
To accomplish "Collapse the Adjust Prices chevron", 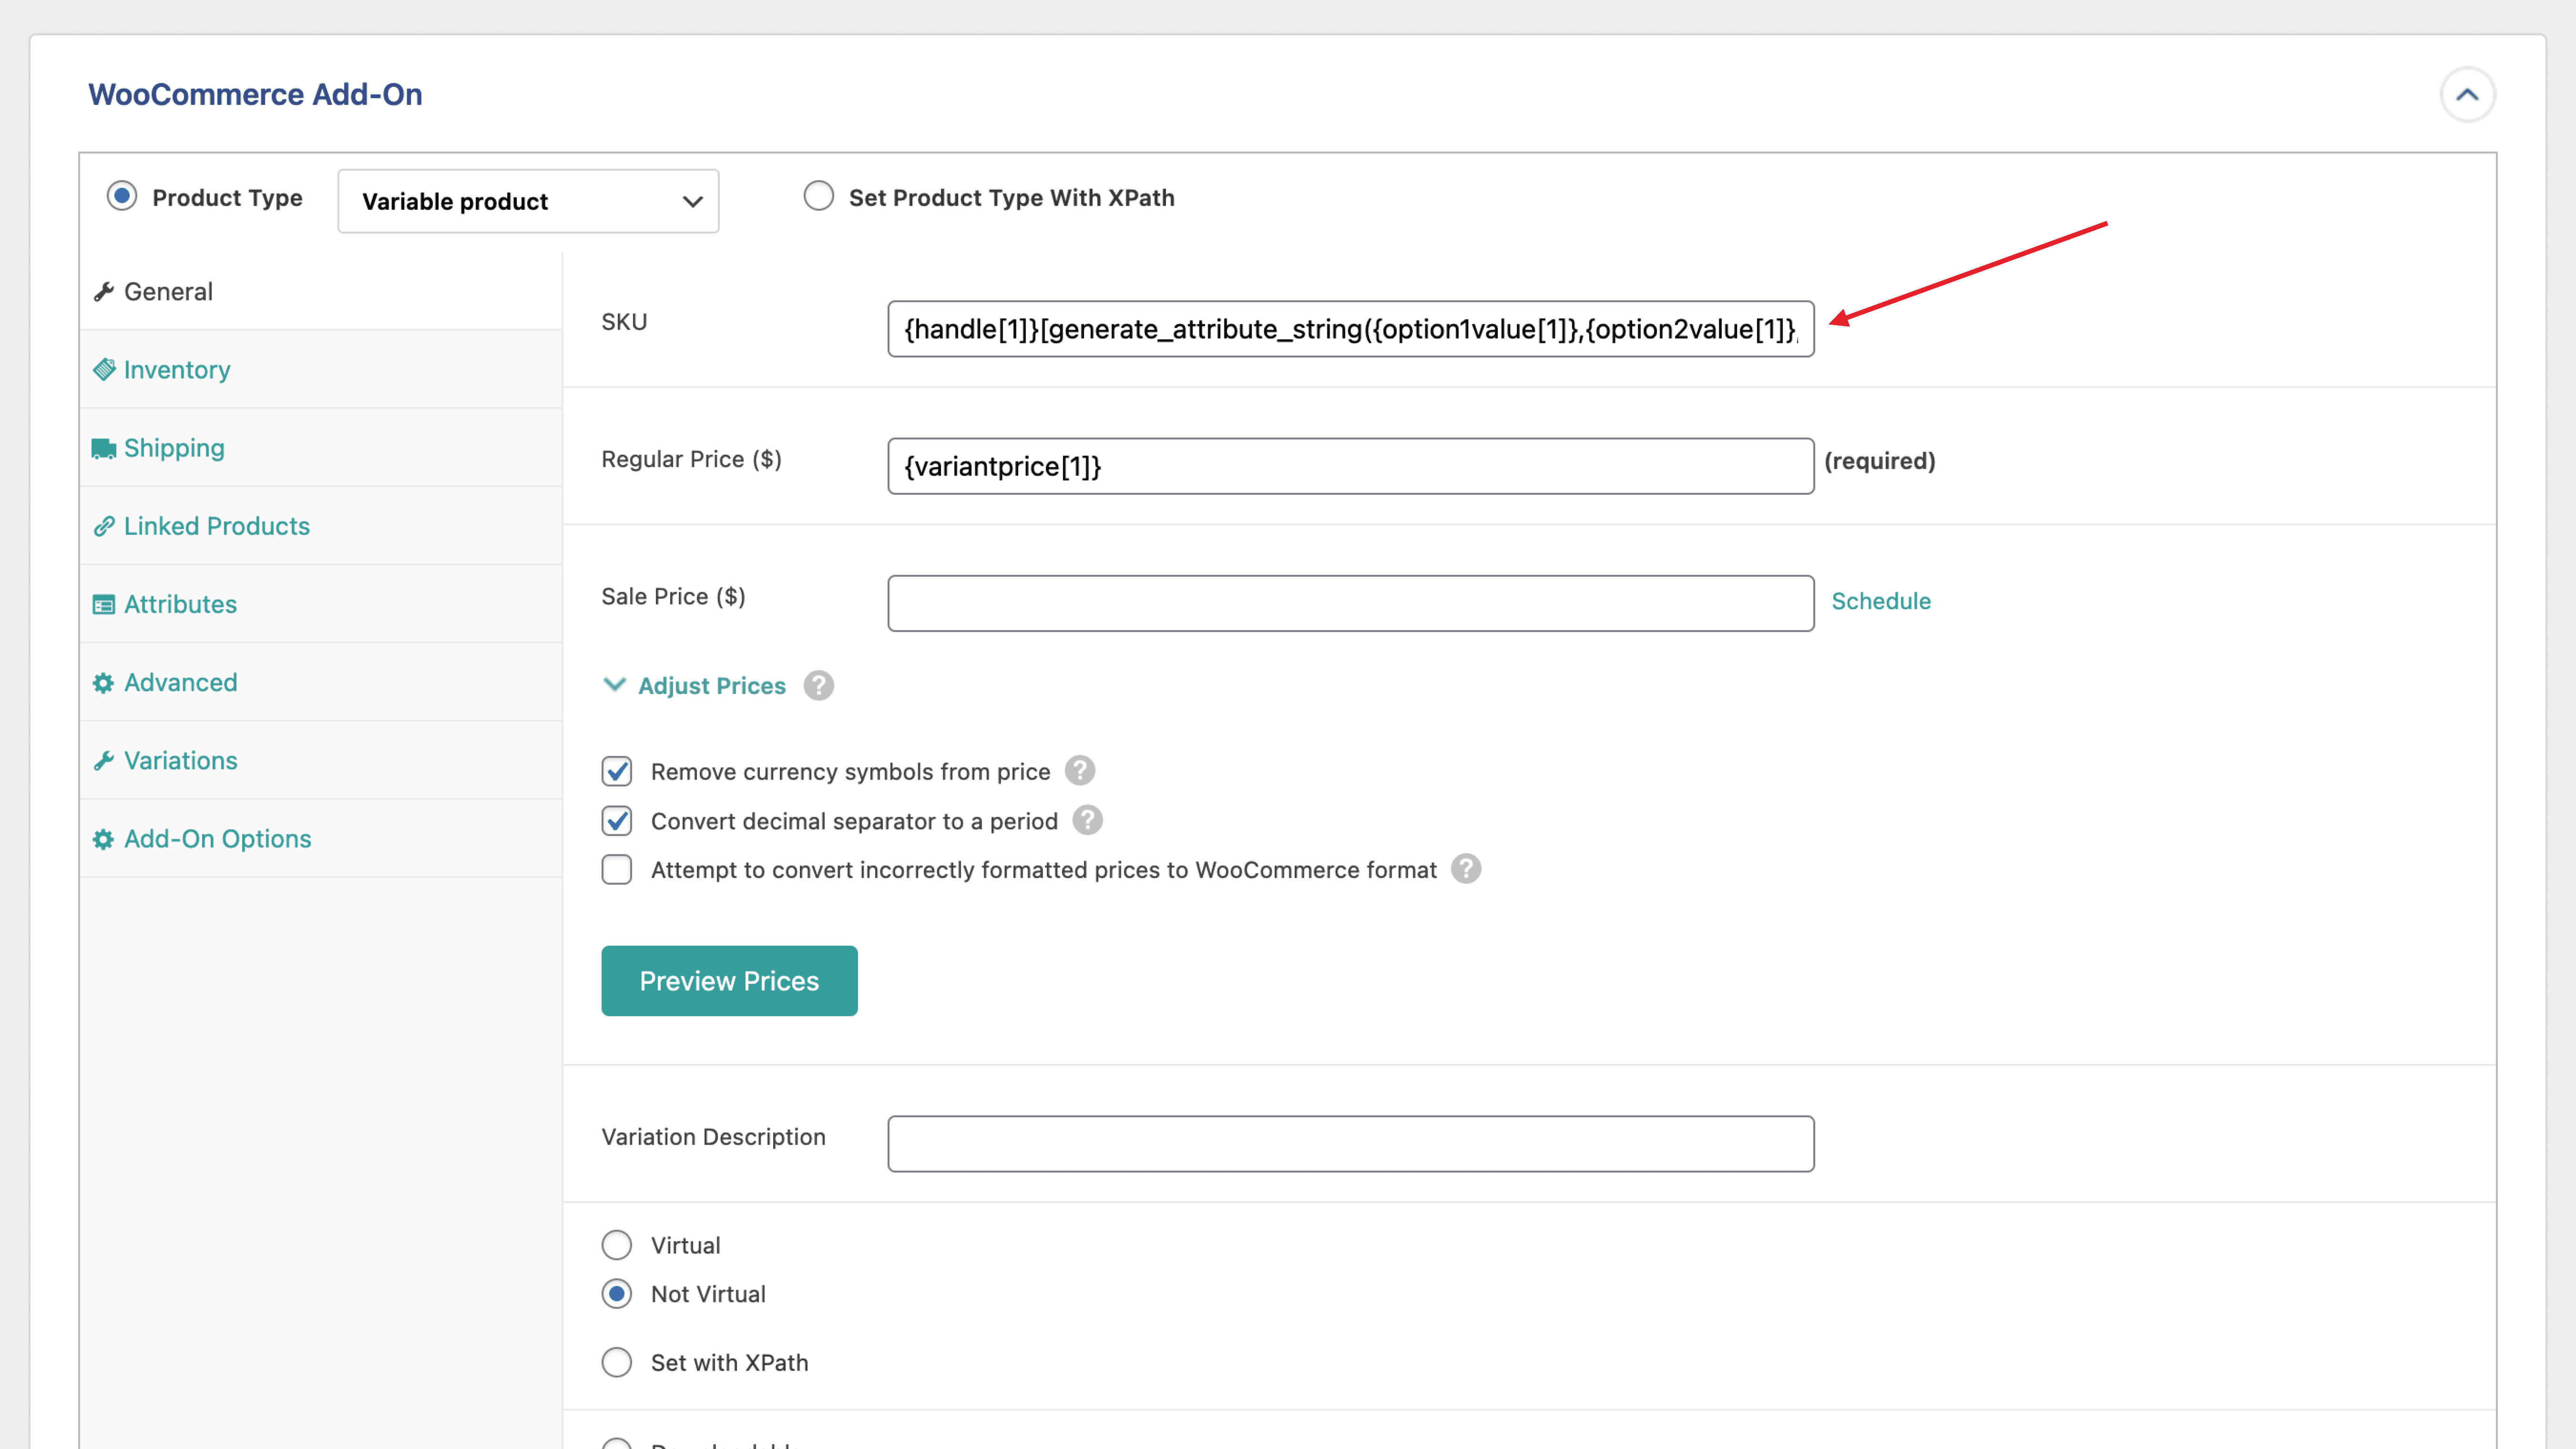I will click(x=614, y=685).
